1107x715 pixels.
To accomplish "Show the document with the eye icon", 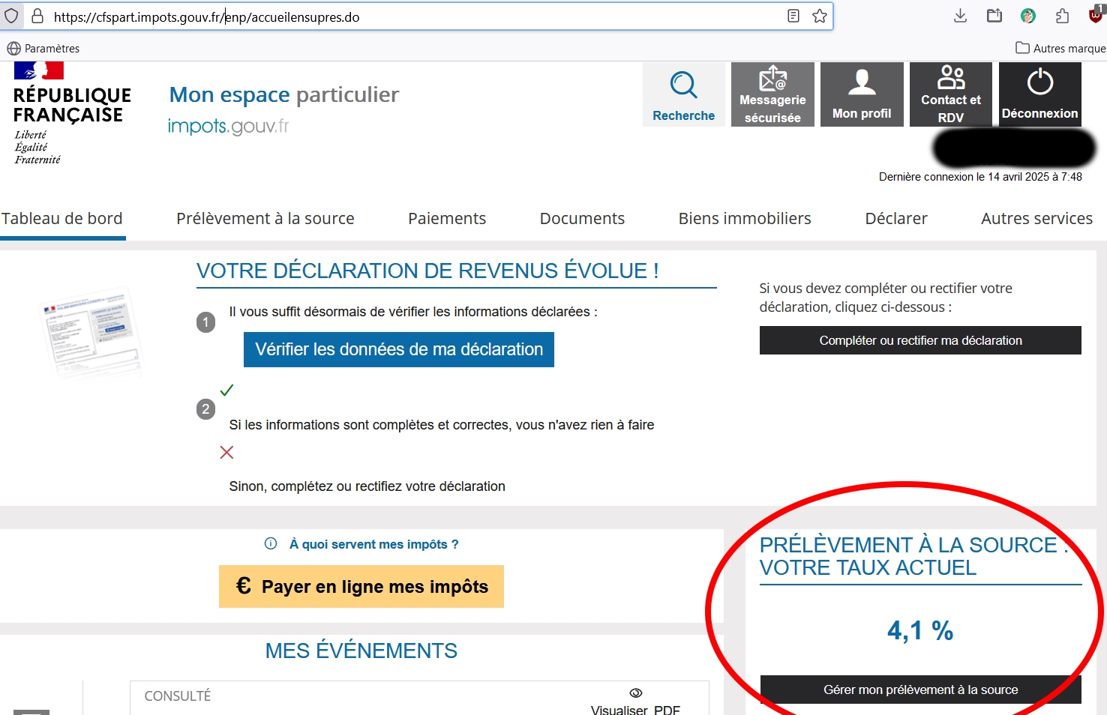I will click(636, 692).
